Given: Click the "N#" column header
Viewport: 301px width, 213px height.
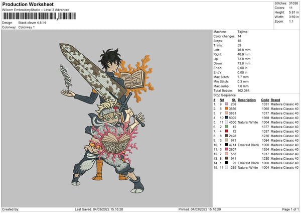Looking at the screenshot, I should (x=222, y=100).
